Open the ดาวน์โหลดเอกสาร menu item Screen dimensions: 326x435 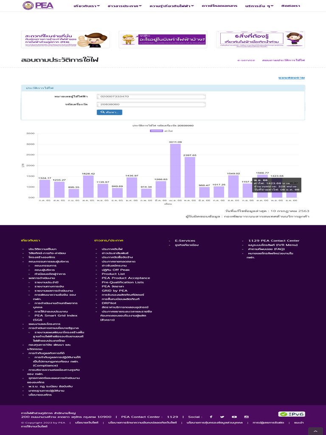coord(219,6)
